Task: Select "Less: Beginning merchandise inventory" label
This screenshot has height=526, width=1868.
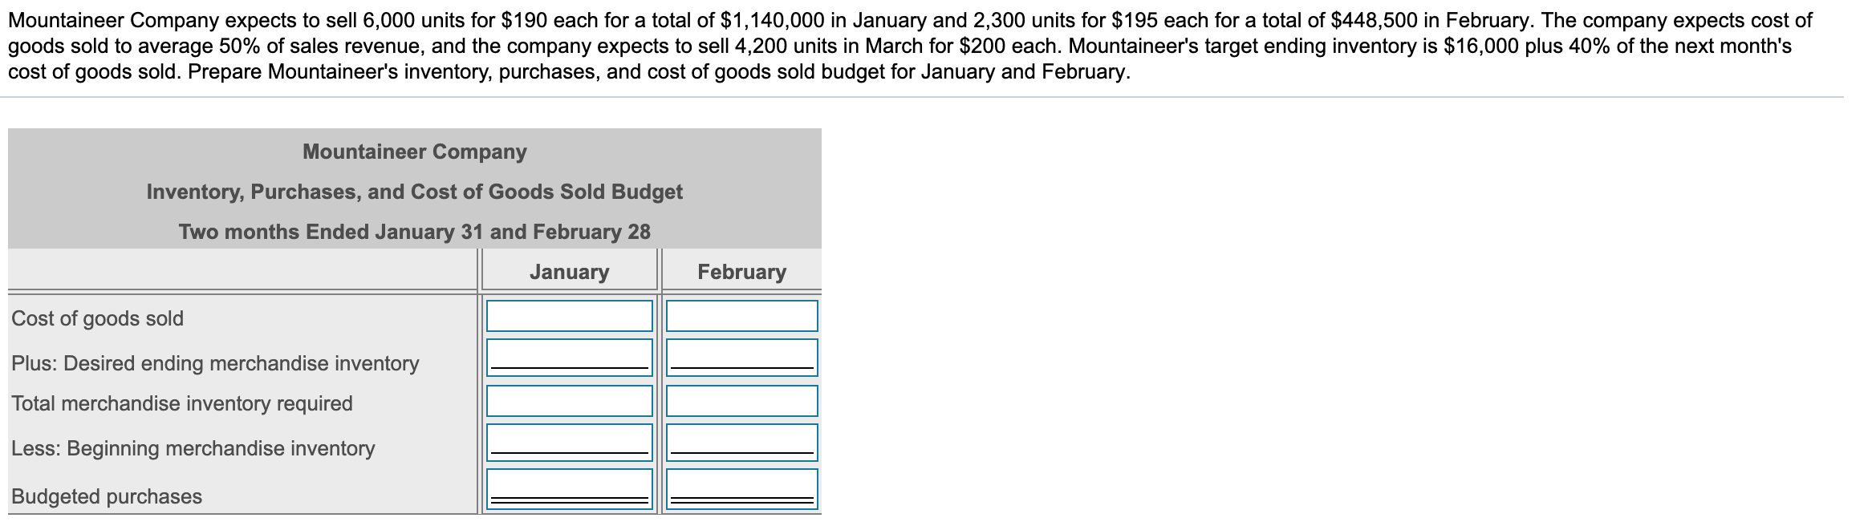Action: (193, 448)
